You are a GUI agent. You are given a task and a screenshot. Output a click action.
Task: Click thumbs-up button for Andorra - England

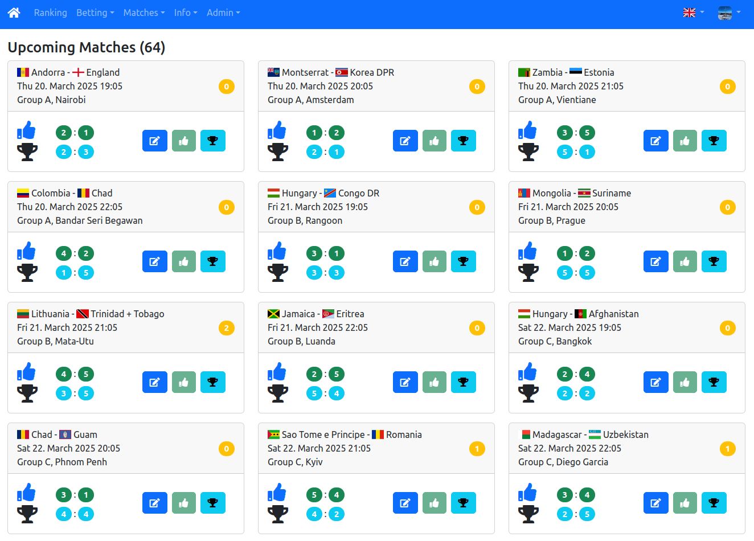[184, 141]
